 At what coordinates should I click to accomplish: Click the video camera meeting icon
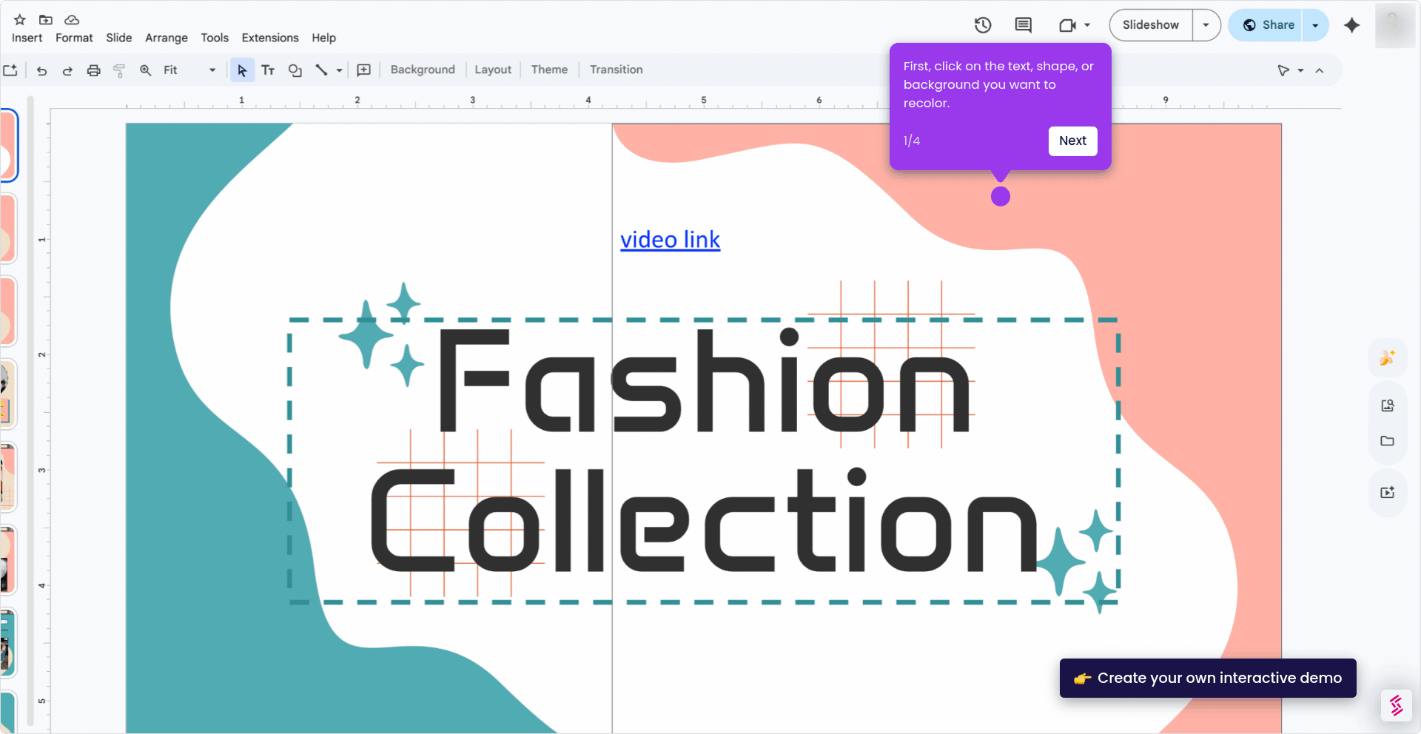(1067, 25)
